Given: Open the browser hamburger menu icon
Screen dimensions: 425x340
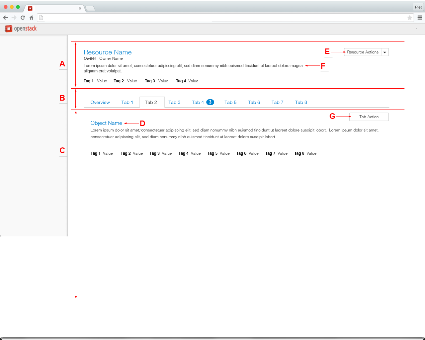Looking at the screenshot, I should [x=420, y=17].
